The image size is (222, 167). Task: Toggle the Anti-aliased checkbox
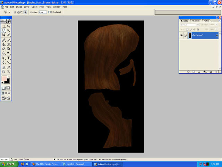49,12
